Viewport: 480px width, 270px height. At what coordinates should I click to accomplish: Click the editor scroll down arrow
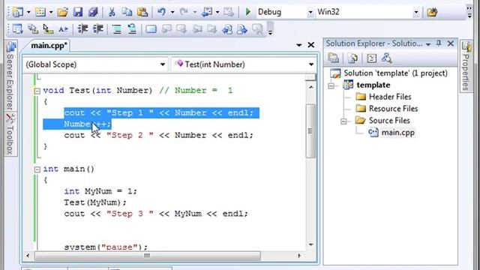(x=310, y=244)
